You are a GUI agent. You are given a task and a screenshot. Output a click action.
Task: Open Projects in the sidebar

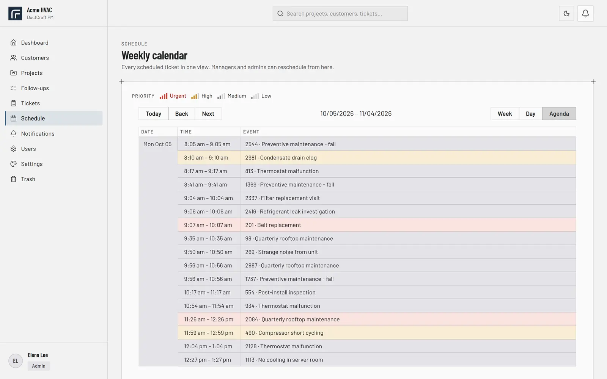click(54, 73)
